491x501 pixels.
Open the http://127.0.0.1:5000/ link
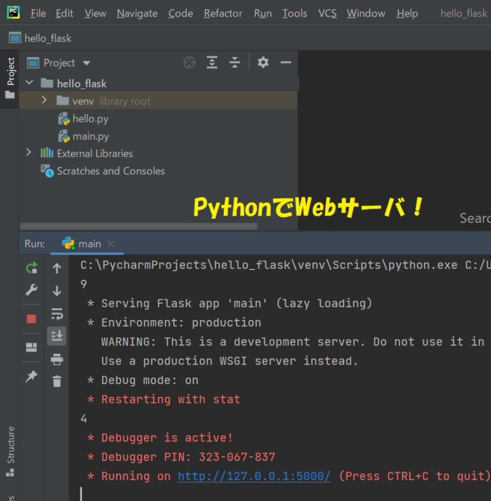coord(254,476)
